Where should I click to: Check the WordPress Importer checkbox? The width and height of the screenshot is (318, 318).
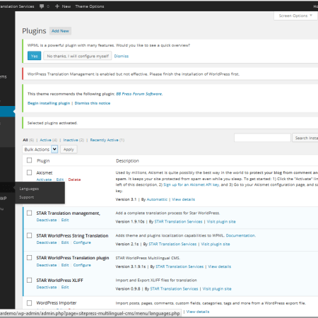click(x=29, y=303)
